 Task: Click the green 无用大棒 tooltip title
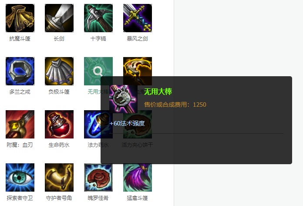pos(158,91)
